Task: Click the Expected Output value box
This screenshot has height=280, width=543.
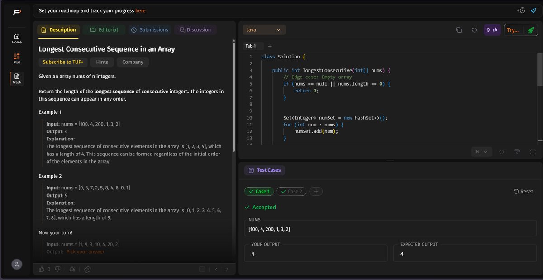Action: click(465, 254)
